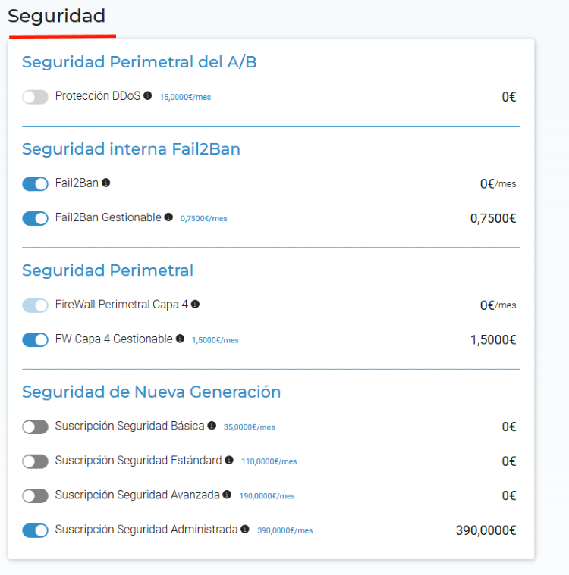Disable the Fail2Ban toggle switch
The width and height of the screenshot is (569, 575).
click(x=35, y=184)
